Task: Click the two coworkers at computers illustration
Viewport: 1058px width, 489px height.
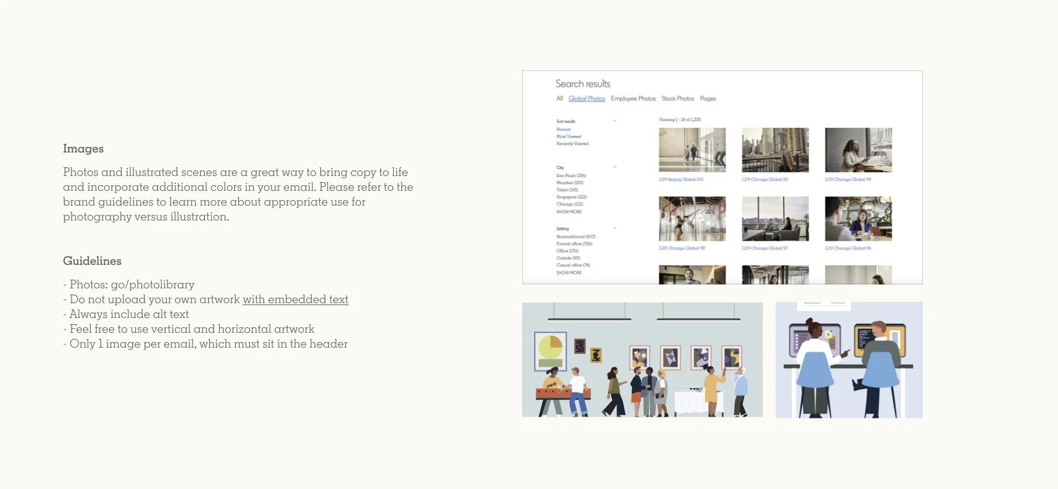Action: pos(849,360)
